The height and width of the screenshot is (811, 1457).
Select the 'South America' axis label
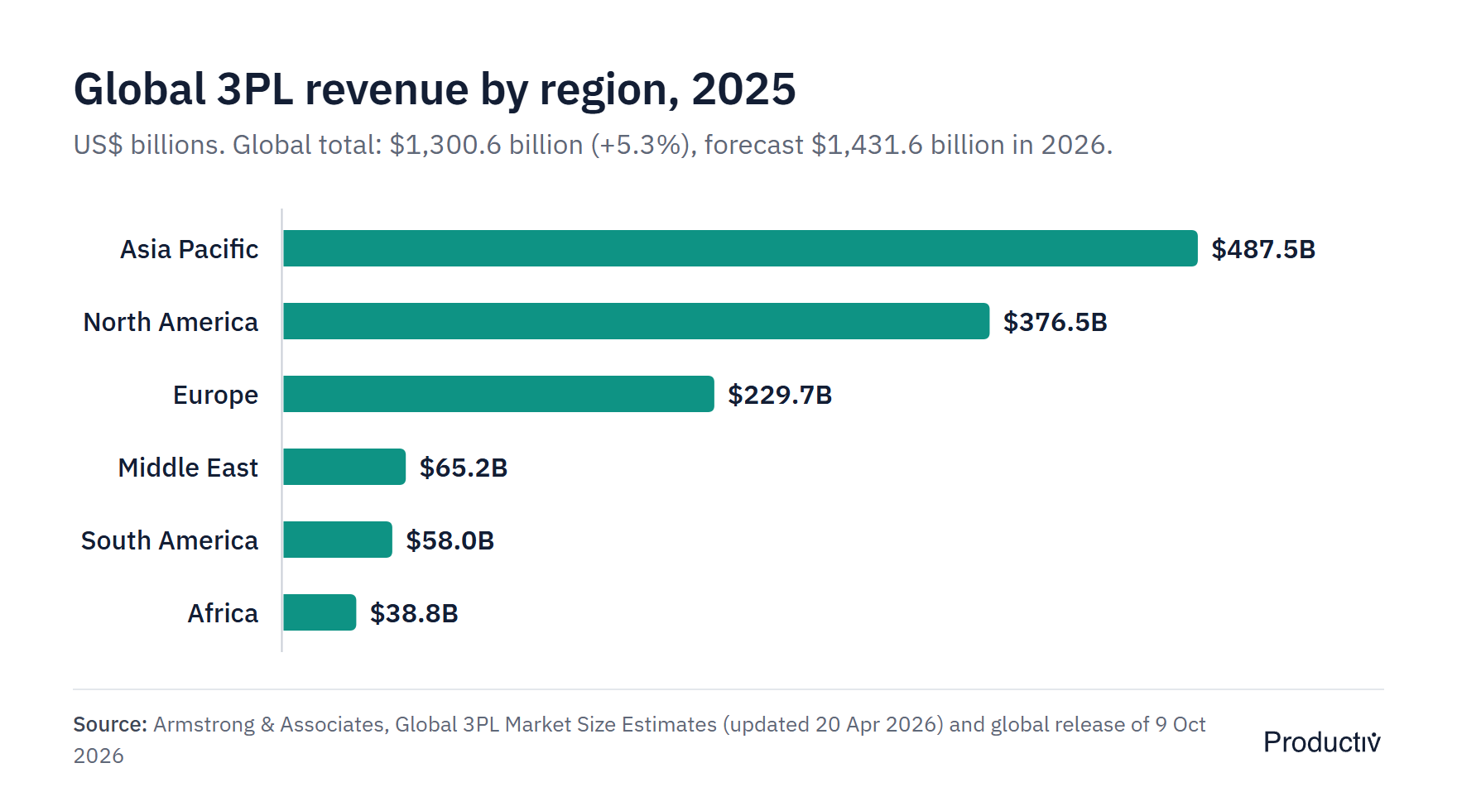tap(170, 540)
